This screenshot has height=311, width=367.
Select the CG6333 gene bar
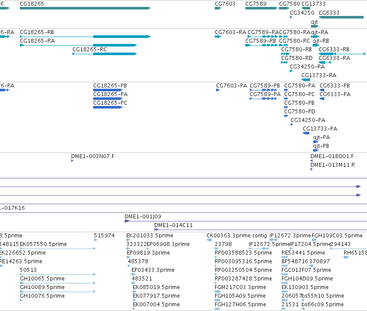(341, 17)
